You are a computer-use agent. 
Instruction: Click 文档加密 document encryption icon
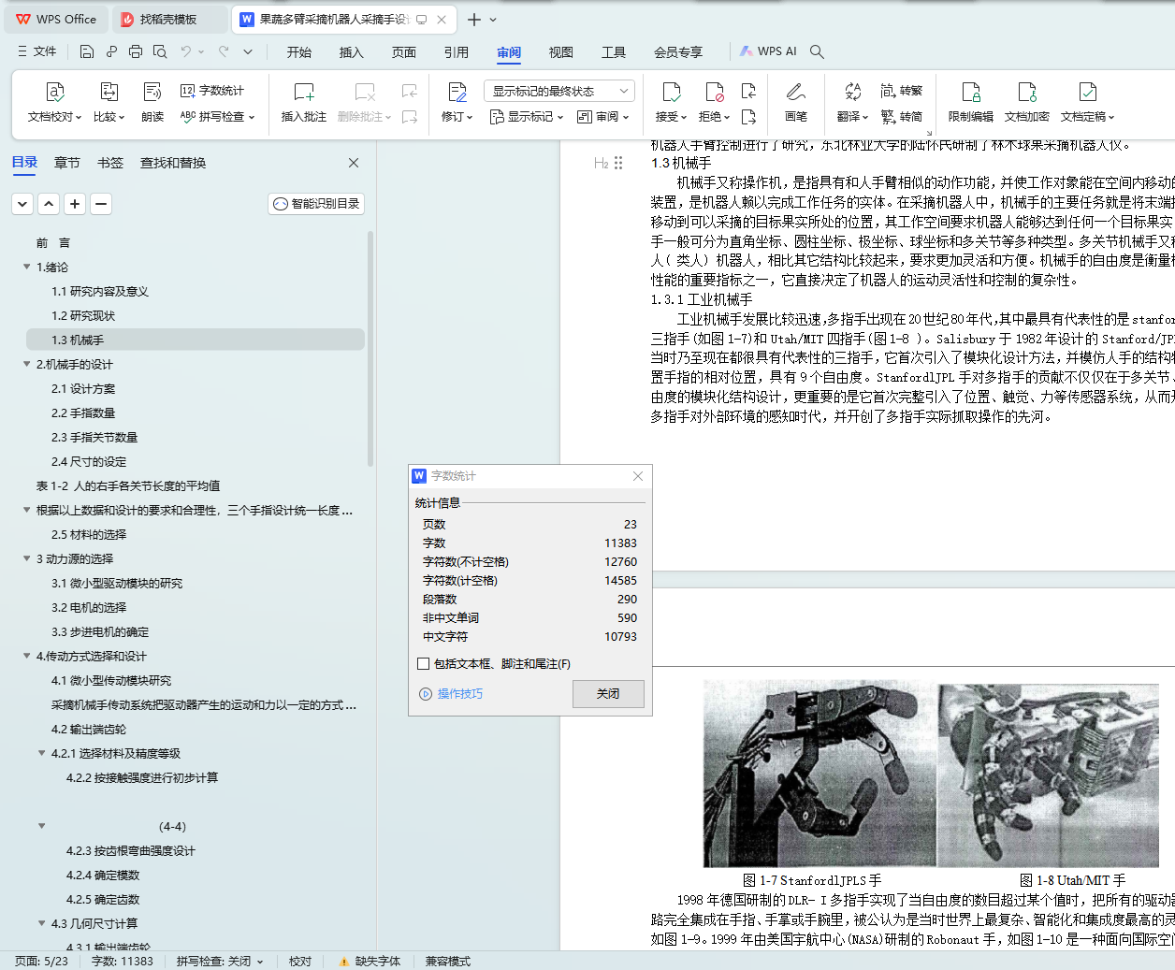point(1027,93)
